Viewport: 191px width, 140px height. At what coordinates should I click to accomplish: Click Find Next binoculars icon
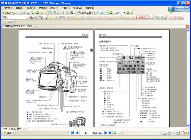36,17
